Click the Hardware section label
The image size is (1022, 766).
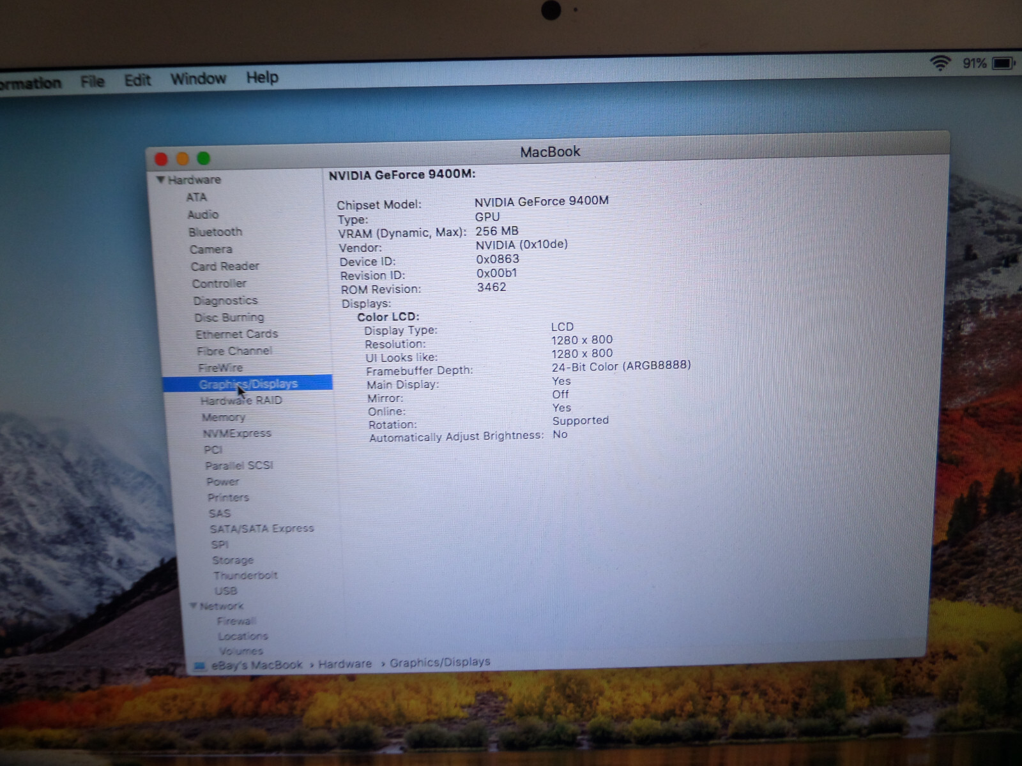click(x=194, y=180)
